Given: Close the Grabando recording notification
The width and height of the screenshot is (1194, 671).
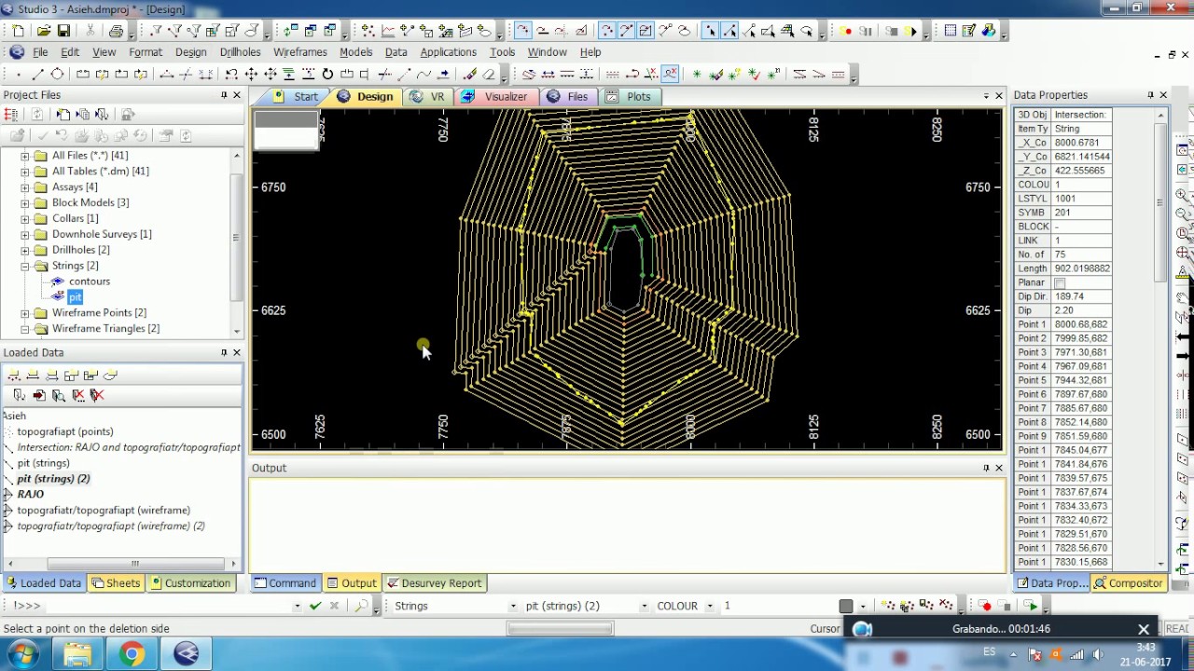Looking at the screenshot, I should pyautogui.click(x=1144, y=629).
